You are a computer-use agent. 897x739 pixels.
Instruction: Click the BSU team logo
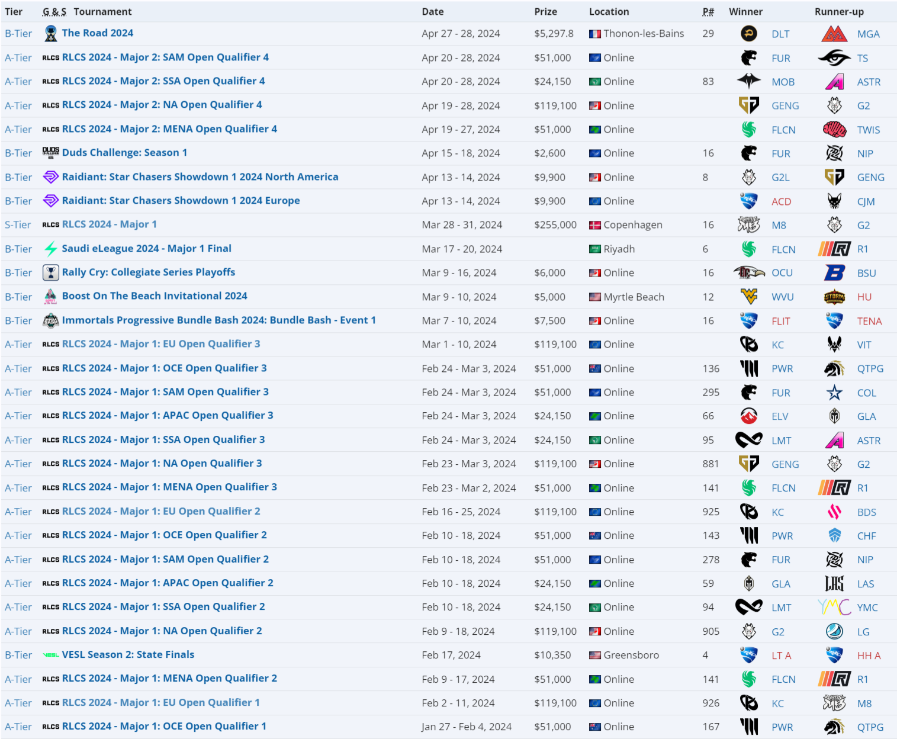click(x=834, y=273)
